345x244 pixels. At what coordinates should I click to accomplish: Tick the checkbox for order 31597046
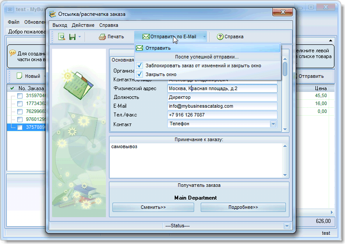[x=19, y=96]
